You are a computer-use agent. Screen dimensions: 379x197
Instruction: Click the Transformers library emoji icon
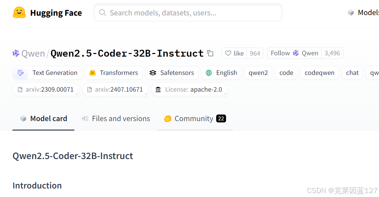pos(93,73)
